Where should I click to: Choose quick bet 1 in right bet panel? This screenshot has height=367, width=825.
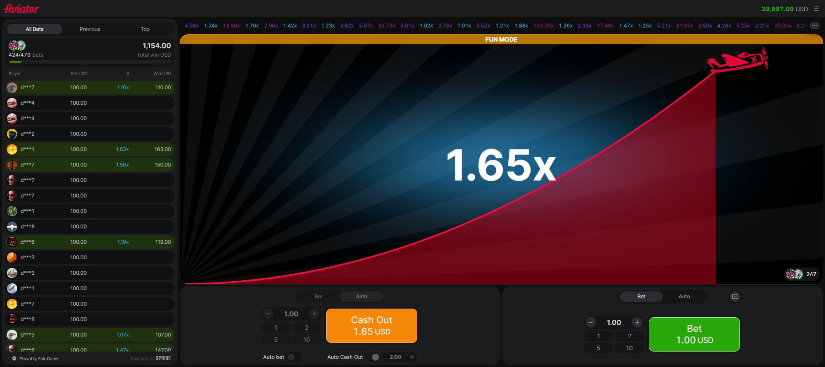[598, 336]
